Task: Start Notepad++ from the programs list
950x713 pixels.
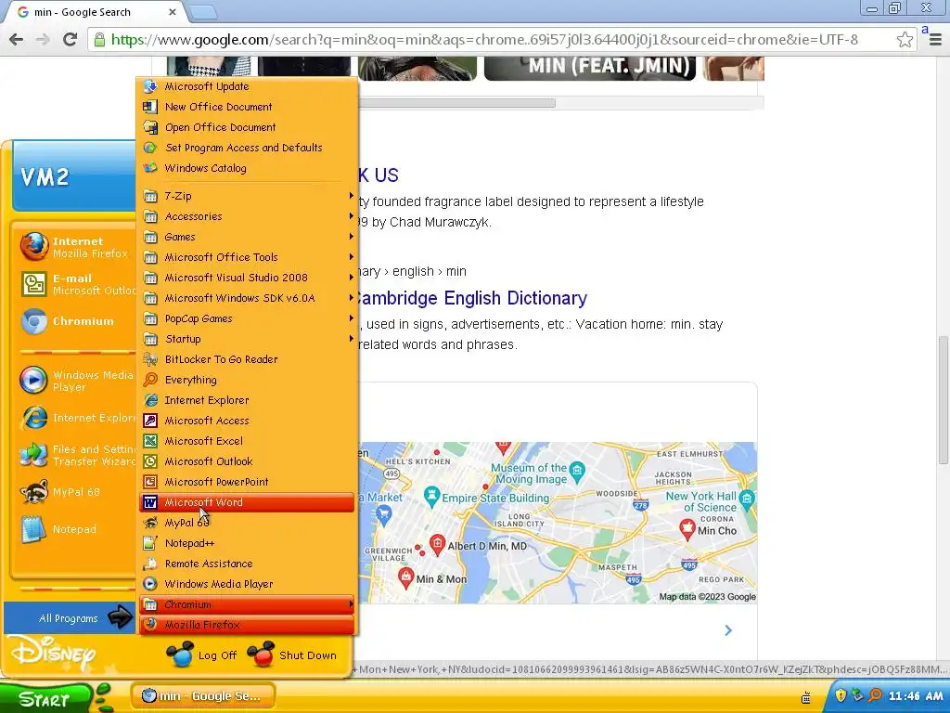Action: point(247,543)
